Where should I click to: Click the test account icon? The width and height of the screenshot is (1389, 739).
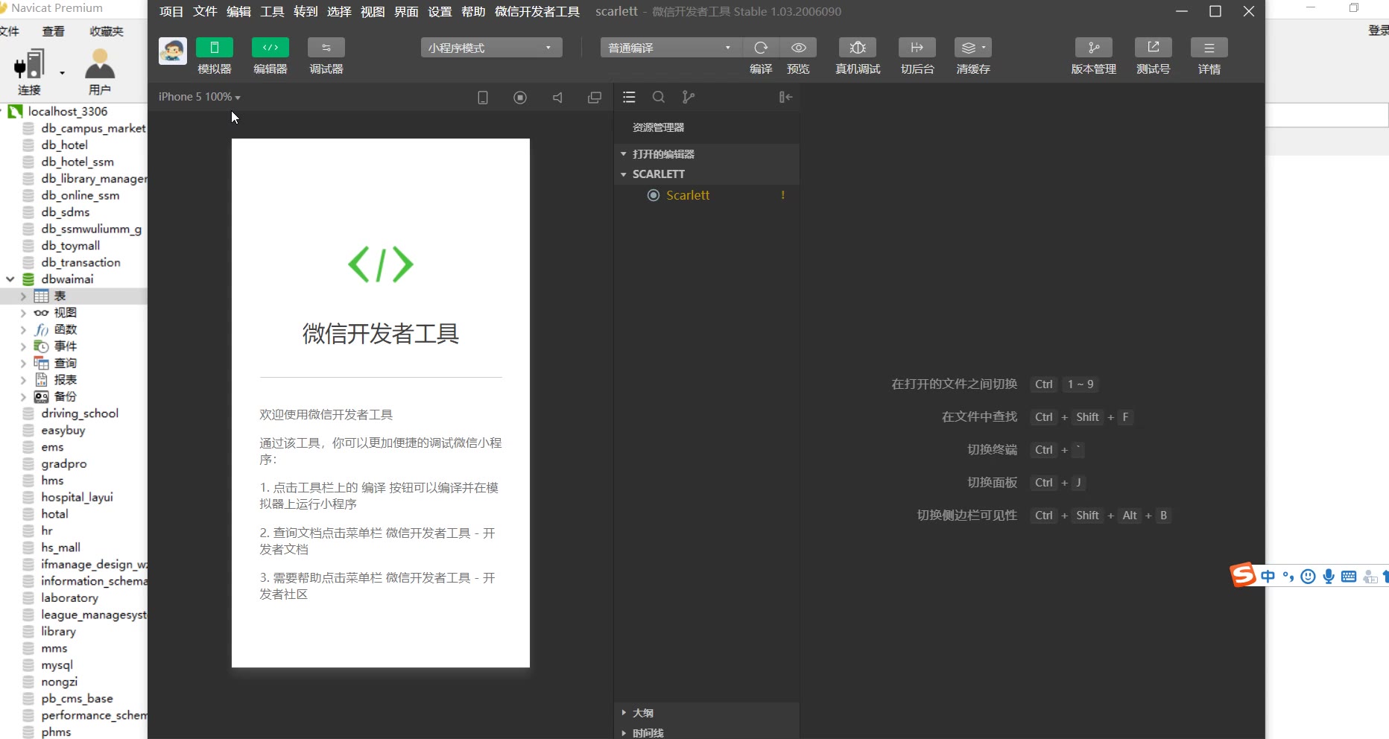[1154, 48]
